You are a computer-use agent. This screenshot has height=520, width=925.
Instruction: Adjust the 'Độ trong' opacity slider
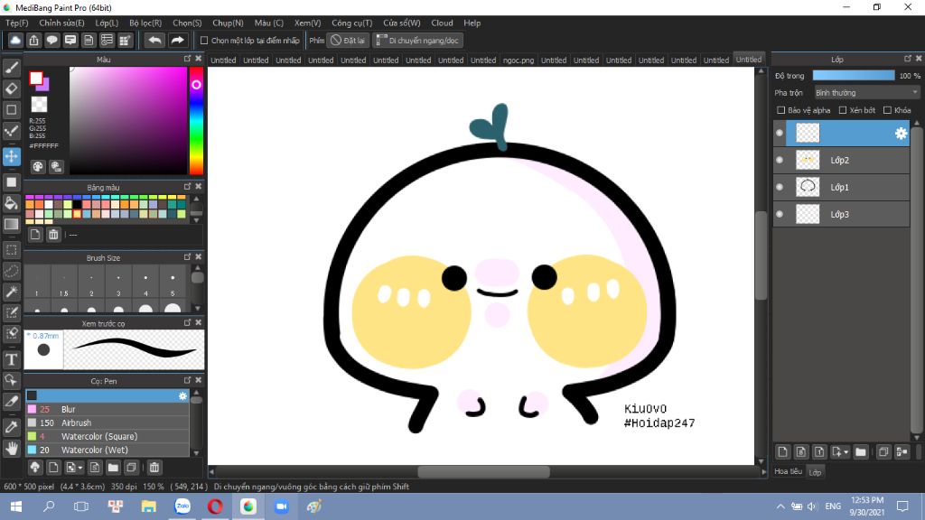[853, 76]
